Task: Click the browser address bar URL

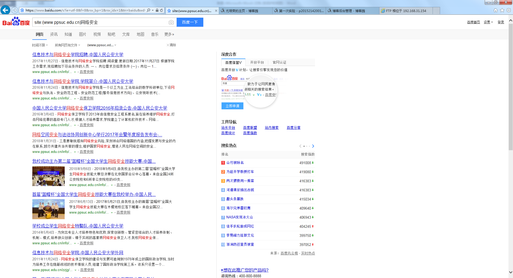Action: (85, 10)
